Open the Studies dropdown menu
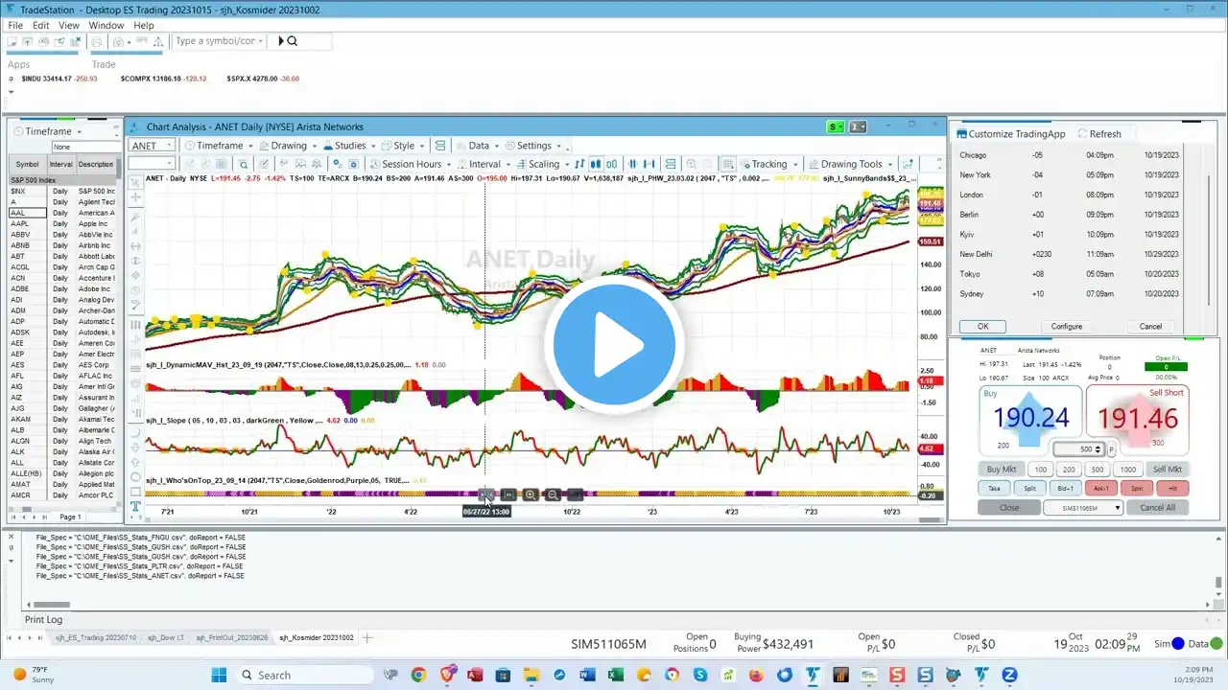The width and height of the screenshot is (1228, 690). 350,146
